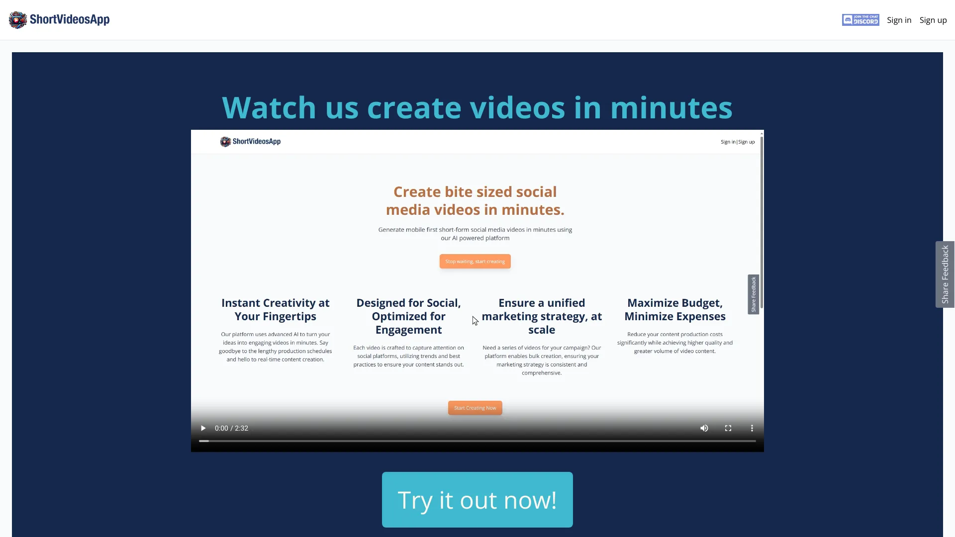Viewport: 955px width, 537px height.
Task: Click Sign up menu item
Action: (x=933, y=19)
